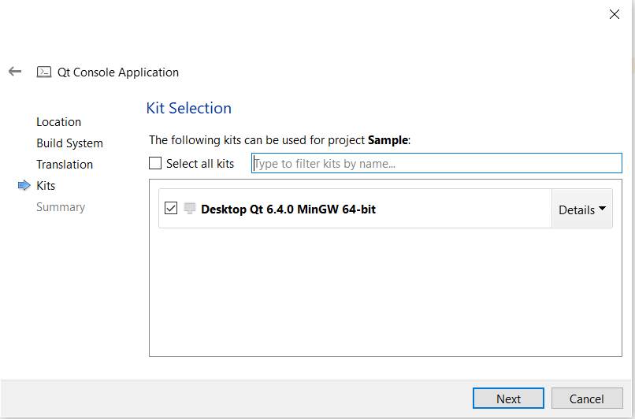Click the greyed-out Summary step
Image resolution: width=635 pixels, height=419 pixels.
pos(61,207)
